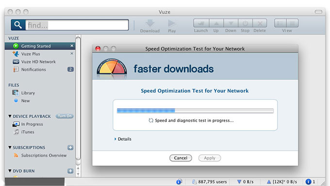Click the In Progress device icon
The width and height of the screenshot is (330, 186).
tap(16, 124)
